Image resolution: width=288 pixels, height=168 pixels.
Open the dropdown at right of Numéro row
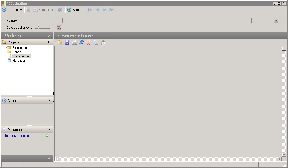[x=276, y=21]
